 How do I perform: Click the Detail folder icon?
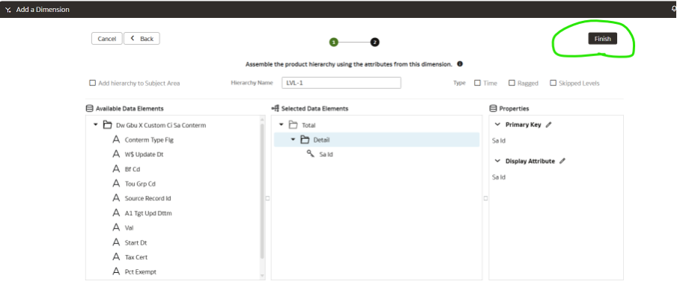[305, 140]
